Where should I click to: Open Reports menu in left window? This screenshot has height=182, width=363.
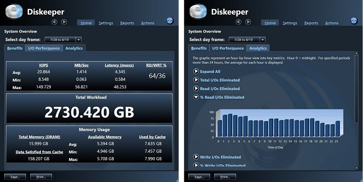click(x=127, y=23)
